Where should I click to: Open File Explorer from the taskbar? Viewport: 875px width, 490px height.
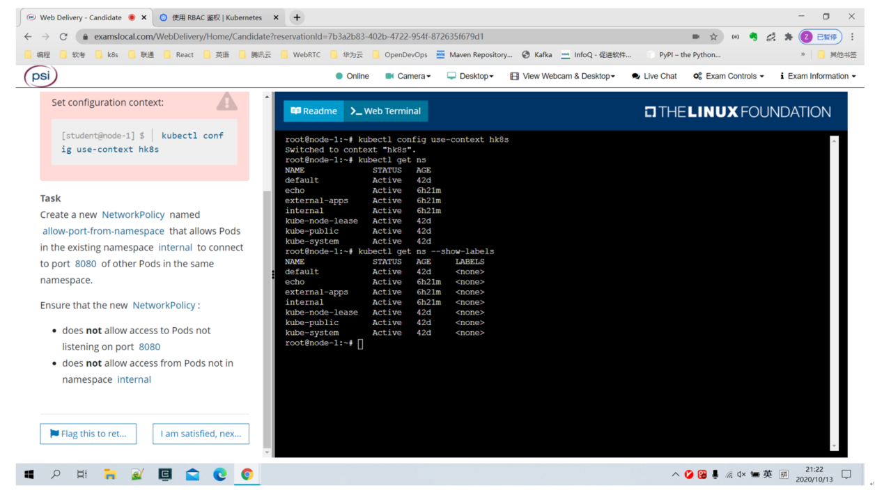pos(109,474)
